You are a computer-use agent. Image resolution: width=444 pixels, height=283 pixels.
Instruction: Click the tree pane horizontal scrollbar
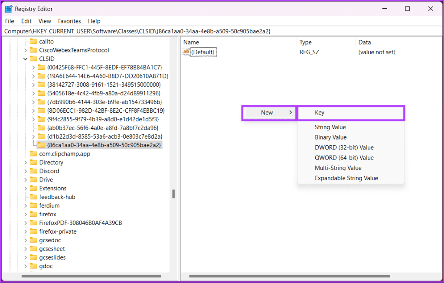91,276
